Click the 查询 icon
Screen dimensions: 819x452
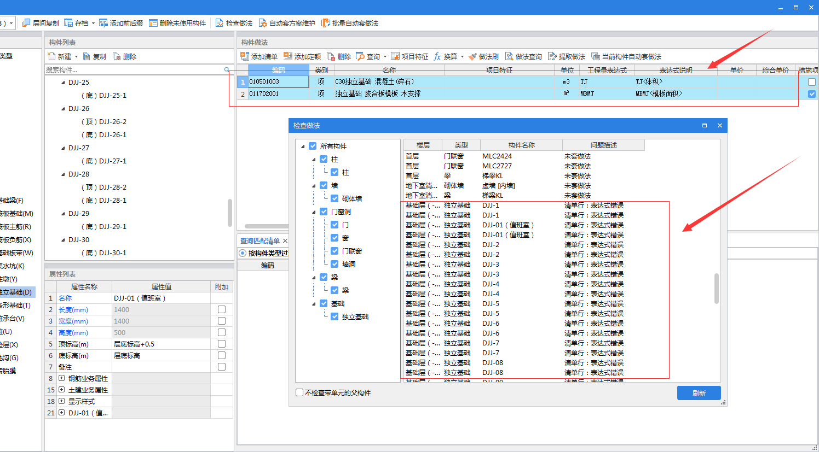point(360,56)
